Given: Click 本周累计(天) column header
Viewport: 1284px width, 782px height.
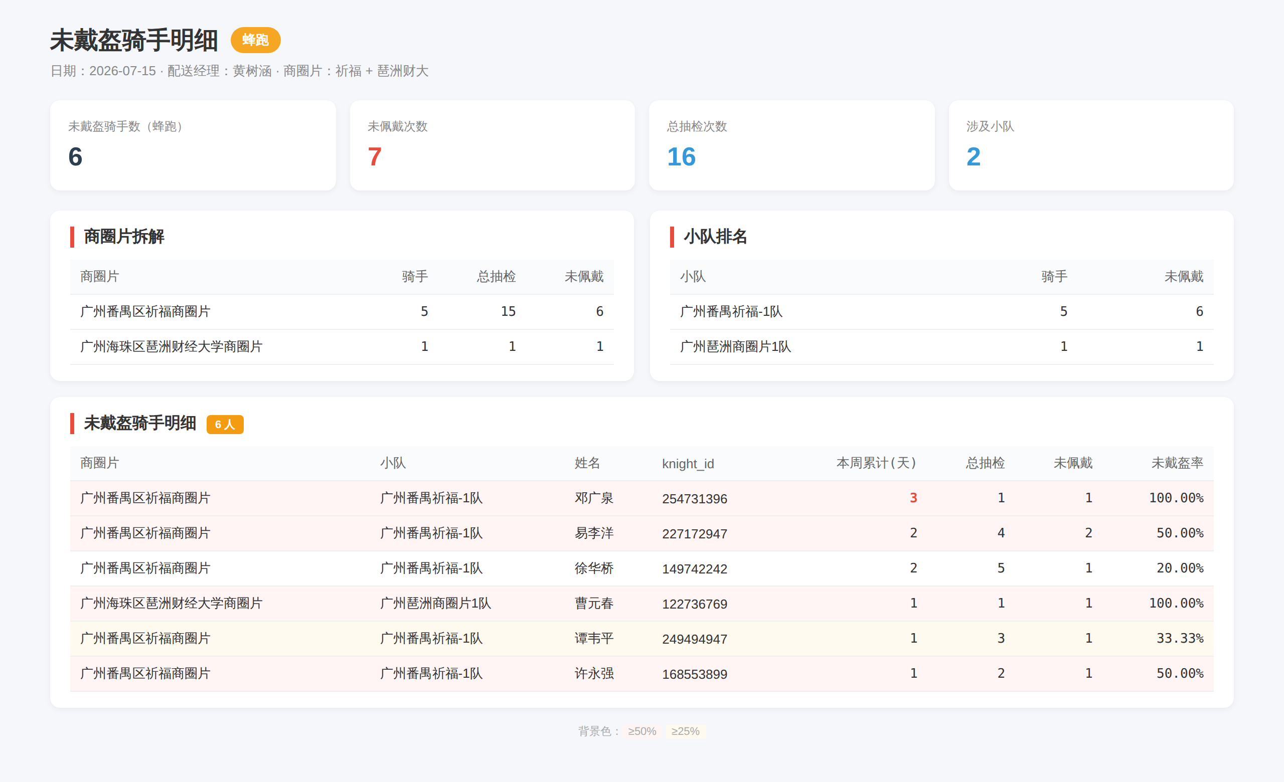Looking at the screenshot, I should pyautogui.click(x=877, y=463).
